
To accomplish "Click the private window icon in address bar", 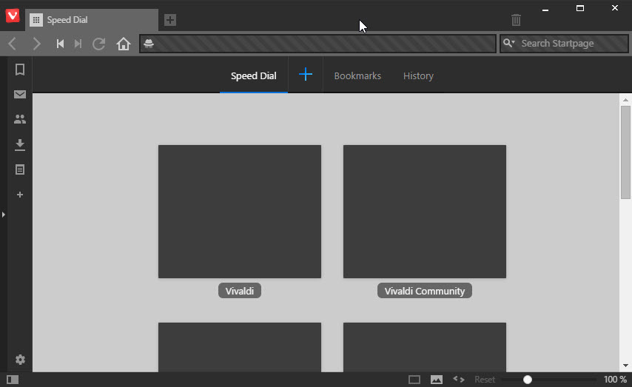I will 149,44.
